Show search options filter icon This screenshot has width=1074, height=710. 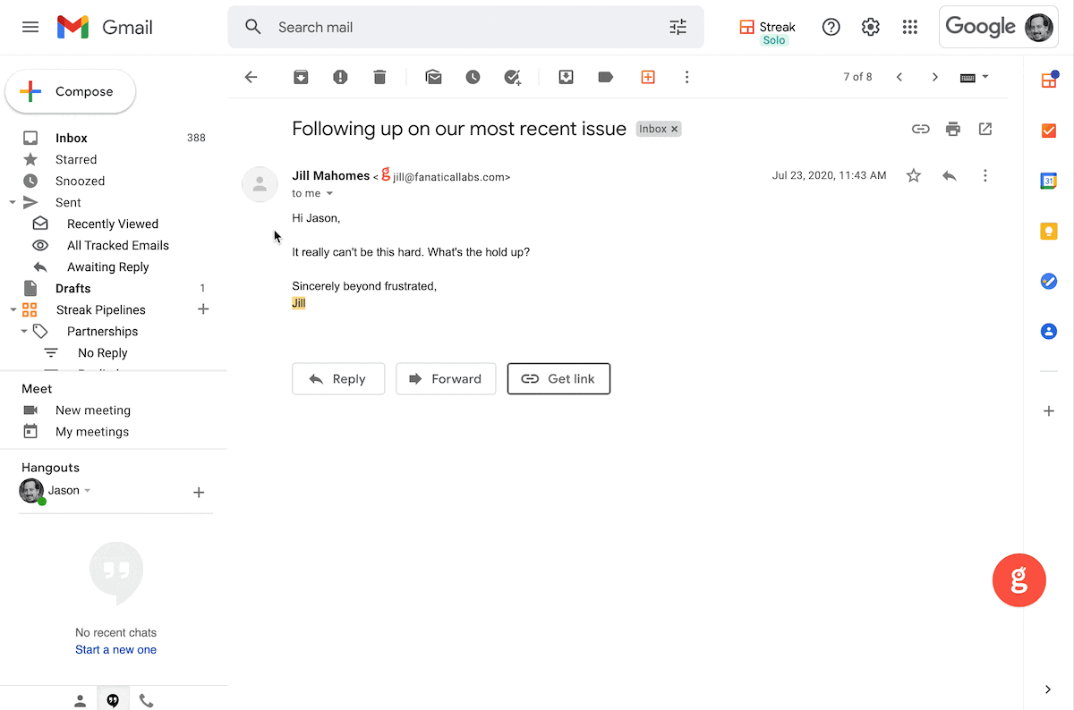(x=678, y=27)
